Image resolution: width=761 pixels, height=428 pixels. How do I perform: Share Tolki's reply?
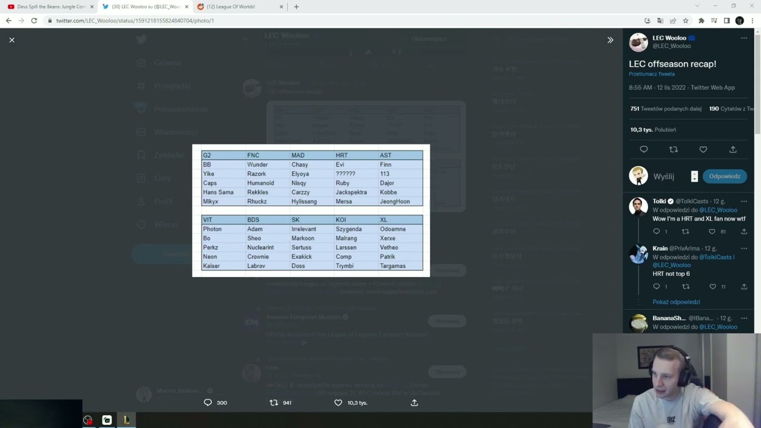744,232
